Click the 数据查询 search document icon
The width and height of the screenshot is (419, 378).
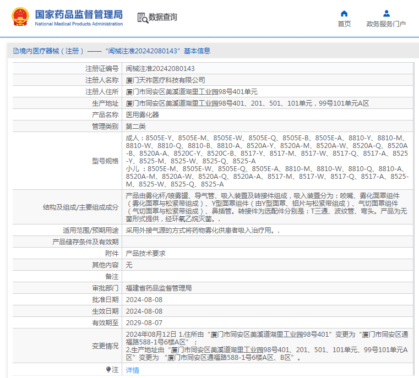pyautogui.click(x=143, y=18)
